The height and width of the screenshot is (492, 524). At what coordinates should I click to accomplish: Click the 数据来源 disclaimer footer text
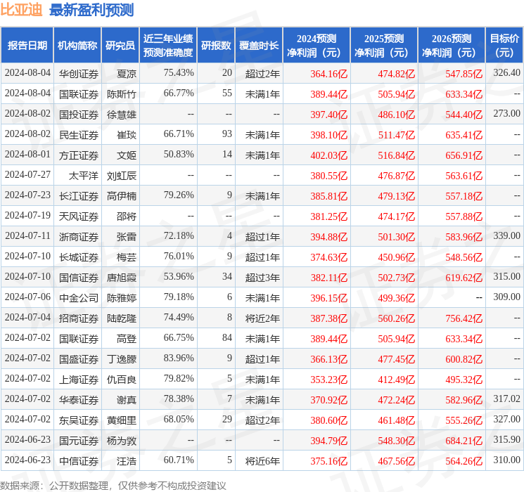click(113, 485)
